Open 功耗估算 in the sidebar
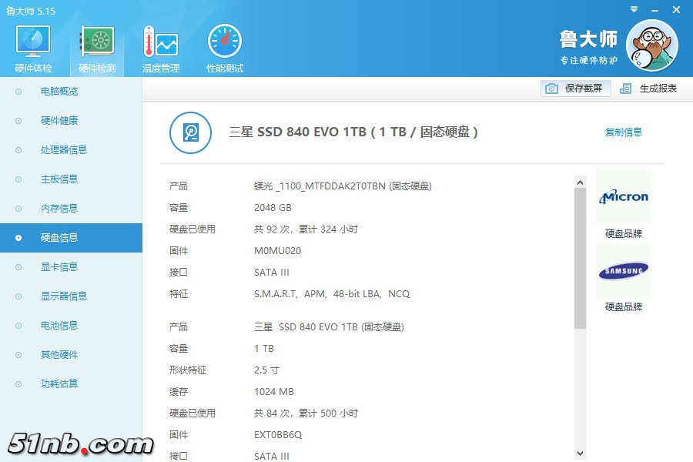 tap(59, 384)
